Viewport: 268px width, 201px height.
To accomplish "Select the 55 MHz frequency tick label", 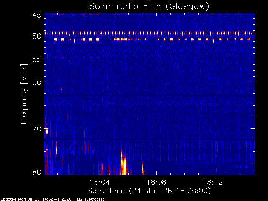I will [x=37, y=59].
